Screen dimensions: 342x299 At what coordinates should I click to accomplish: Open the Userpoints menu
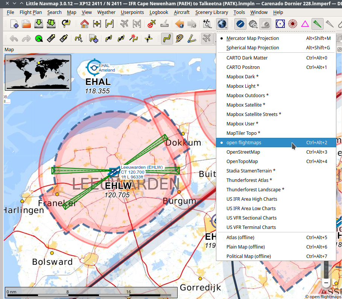[x=132, y=12]
